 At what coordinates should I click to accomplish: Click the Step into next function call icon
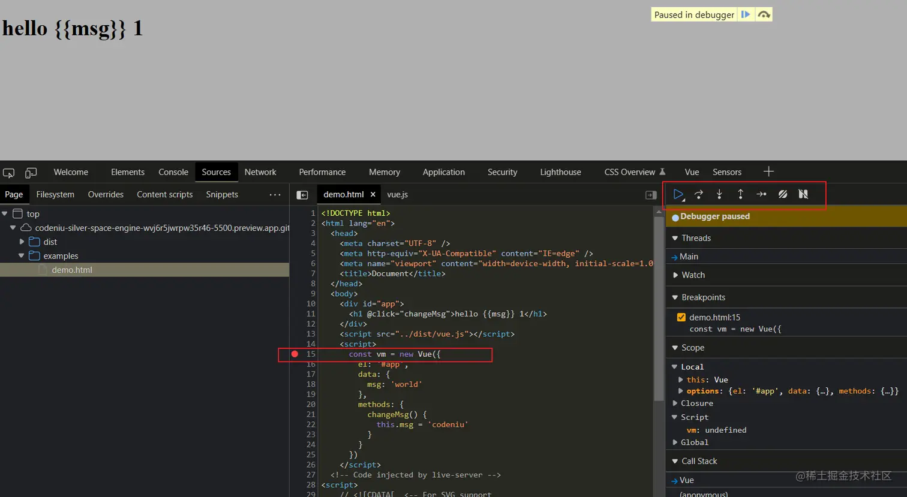[x=719, y=194]
